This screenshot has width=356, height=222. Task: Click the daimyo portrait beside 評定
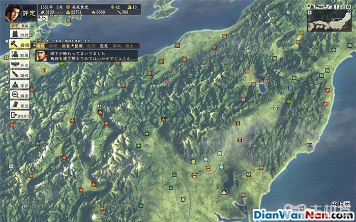click(x=13, y=13)
